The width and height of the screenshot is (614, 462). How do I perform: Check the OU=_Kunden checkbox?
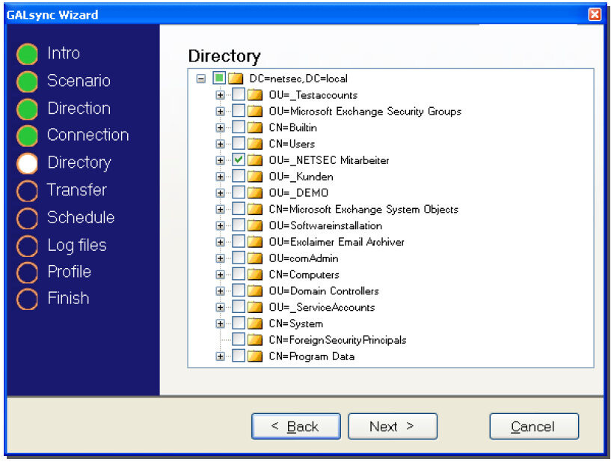pos(239,176)
